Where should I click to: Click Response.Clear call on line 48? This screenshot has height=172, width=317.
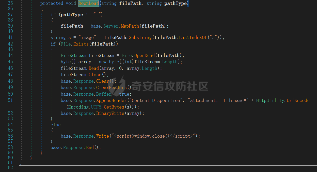click(103, 81)
